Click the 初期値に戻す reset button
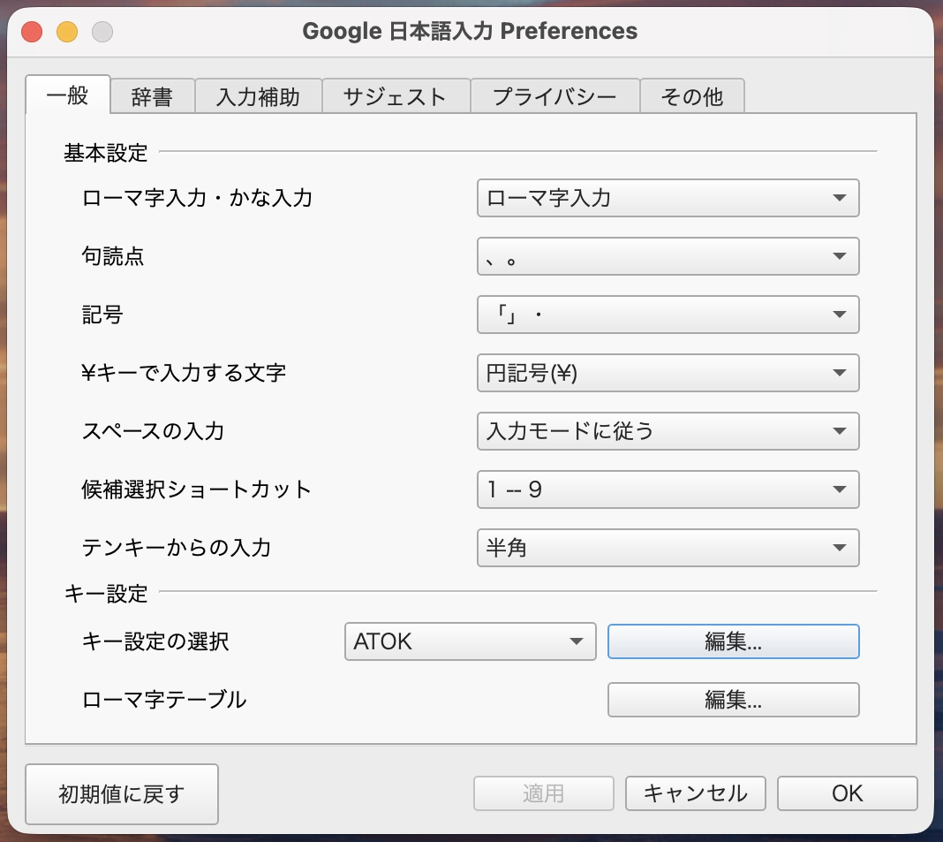This screenshot has width=943, height=842. (122, 794)
